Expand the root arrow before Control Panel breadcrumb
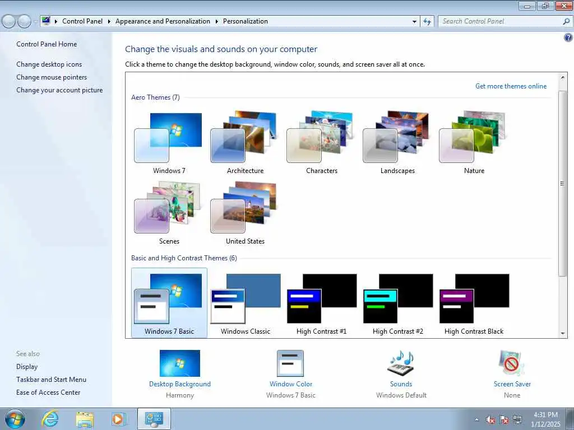Viewport: 574px width, 430px height. (x=56, y=21)
